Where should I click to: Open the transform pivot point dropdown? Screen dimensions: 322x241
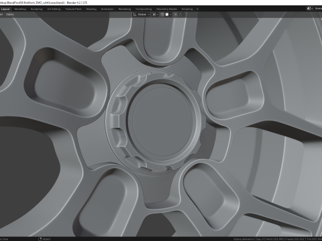click(x=155, y=14)
